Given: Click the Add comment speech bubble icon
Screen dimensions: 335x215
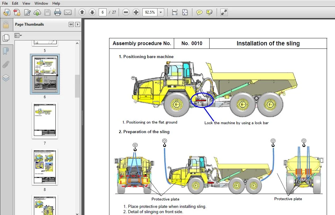Looking at the screenshot, I should [199, 12].
